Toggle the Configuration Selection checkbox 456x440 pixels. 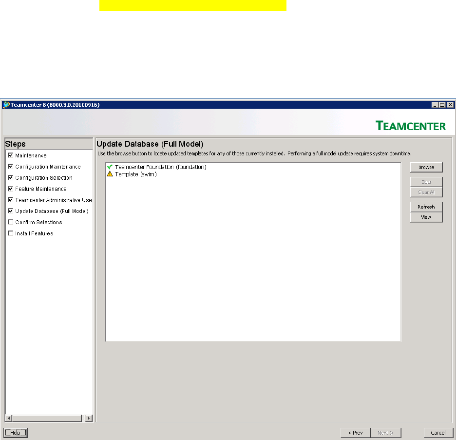pyautogui.click(x=10, y=177)
